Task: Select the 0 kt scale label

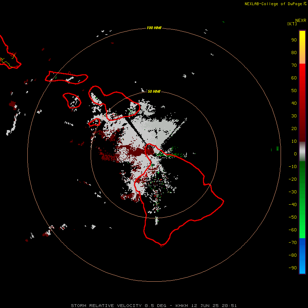Action: 295,154
